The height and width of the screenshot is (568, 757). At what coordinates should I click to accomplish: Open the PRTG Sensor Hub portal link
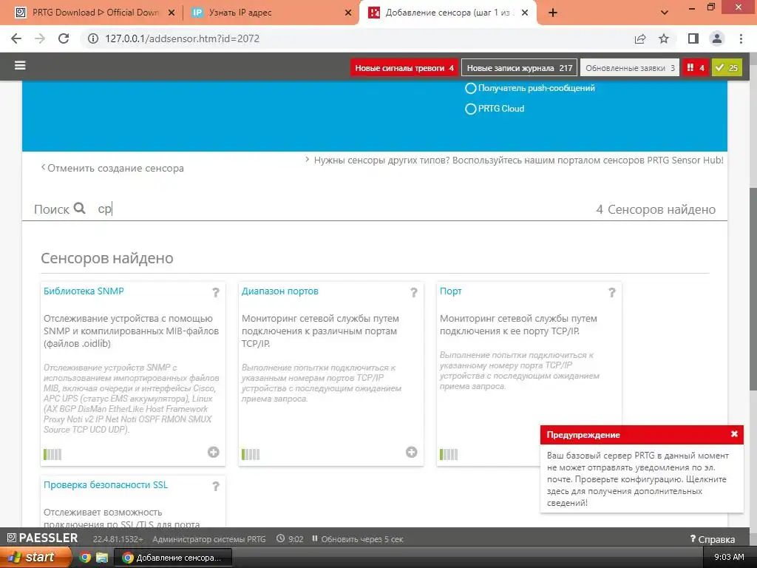pos(518,160)
